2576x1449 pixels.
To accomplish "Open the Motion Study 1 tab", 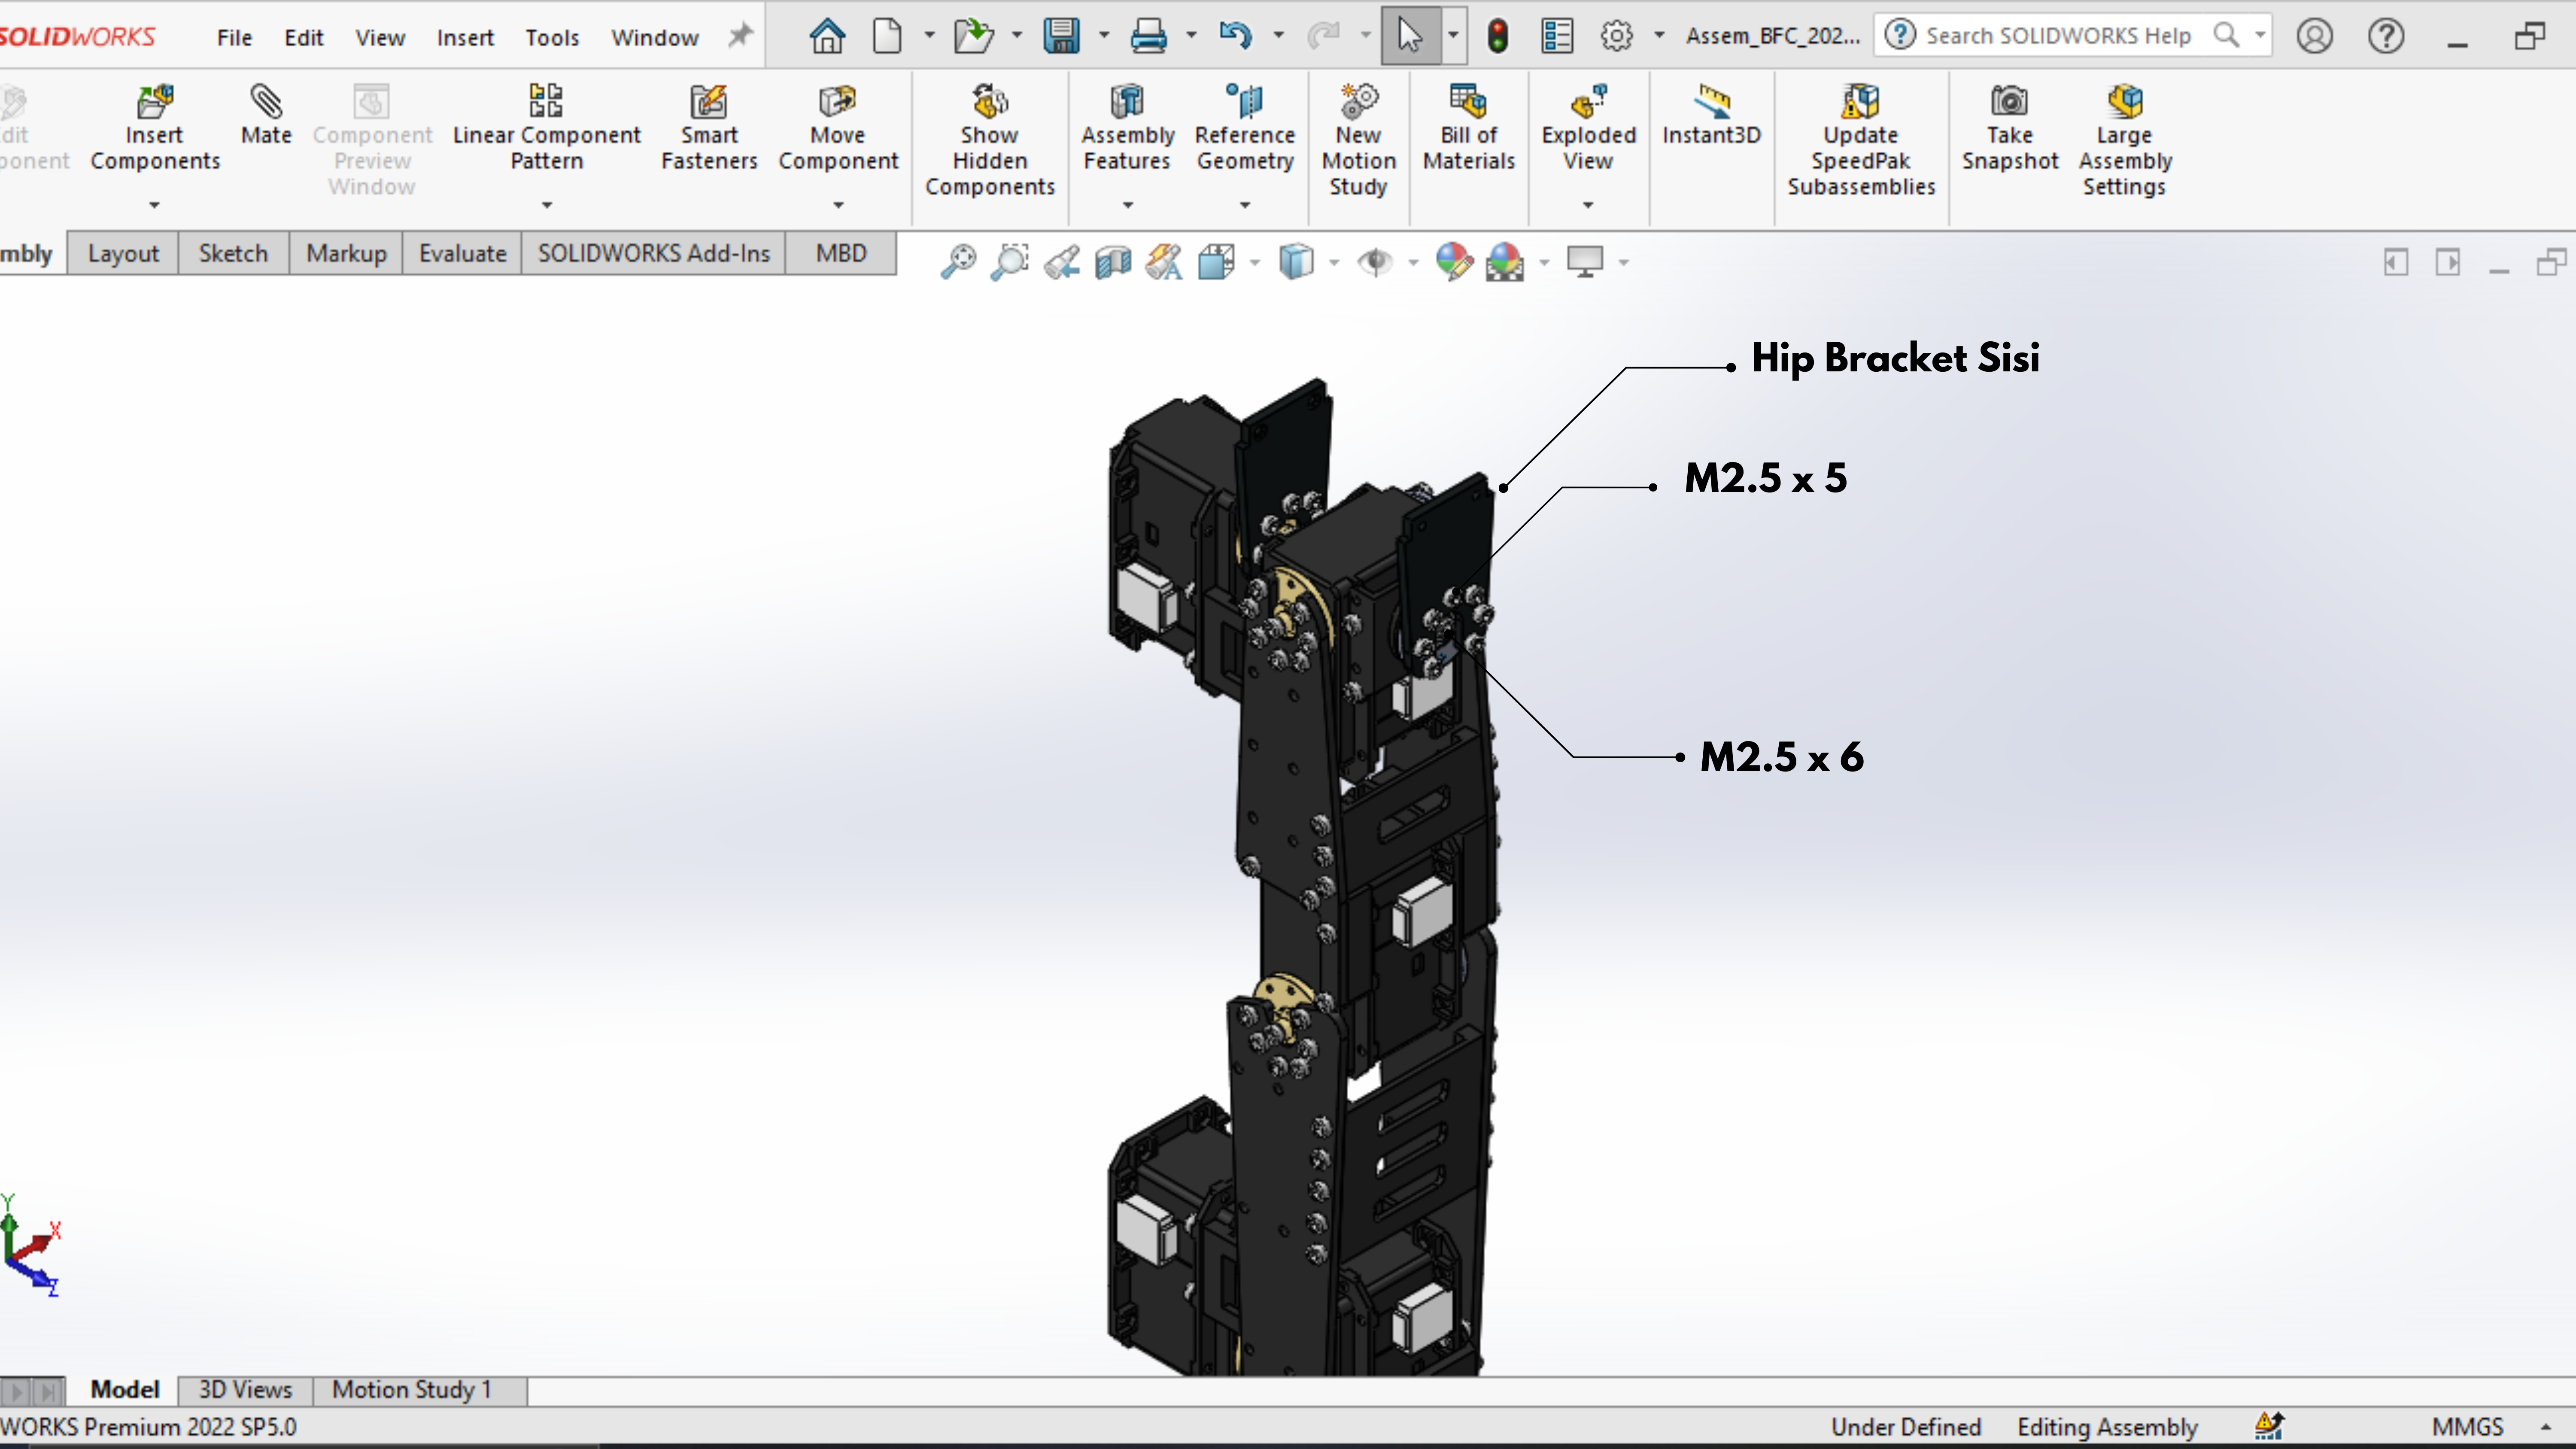I will (x=412, y=1390).
